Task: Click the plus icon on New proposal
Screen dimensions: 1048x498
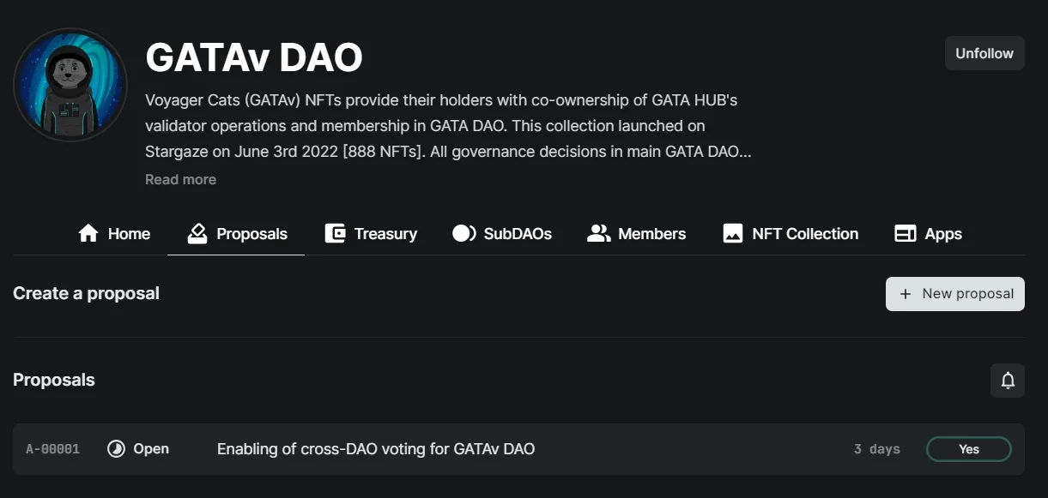Action: 905,294
